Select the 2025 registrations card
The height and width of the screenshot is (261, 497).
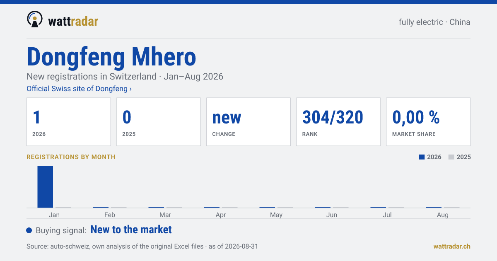(159, 122)
